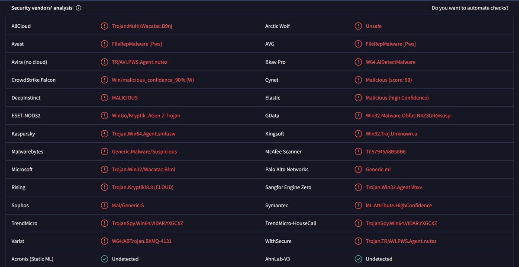The width and height of the screenshot is (519, 267).
Task: Click the green check icon for Acronis (Static ML)
Action: coord(104,259)
